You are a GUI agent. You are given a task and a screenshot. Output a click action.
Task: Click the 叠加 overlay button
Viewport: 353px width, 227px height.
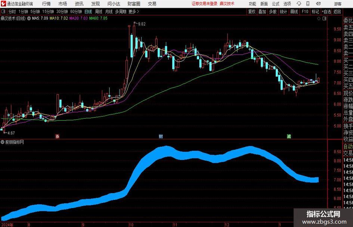click(x=262, y=12)
